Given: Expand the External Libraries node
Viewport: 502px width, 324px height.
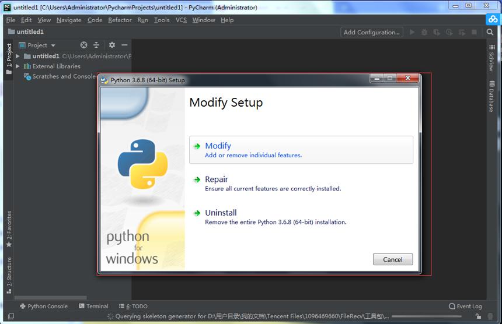Looking at the screenshot, I should point(18,66).
